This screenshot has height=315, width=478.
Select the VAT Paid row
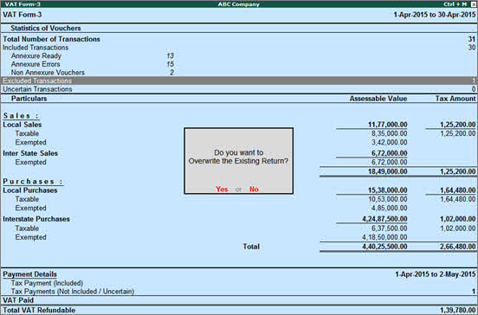click(x=239, y=300)
